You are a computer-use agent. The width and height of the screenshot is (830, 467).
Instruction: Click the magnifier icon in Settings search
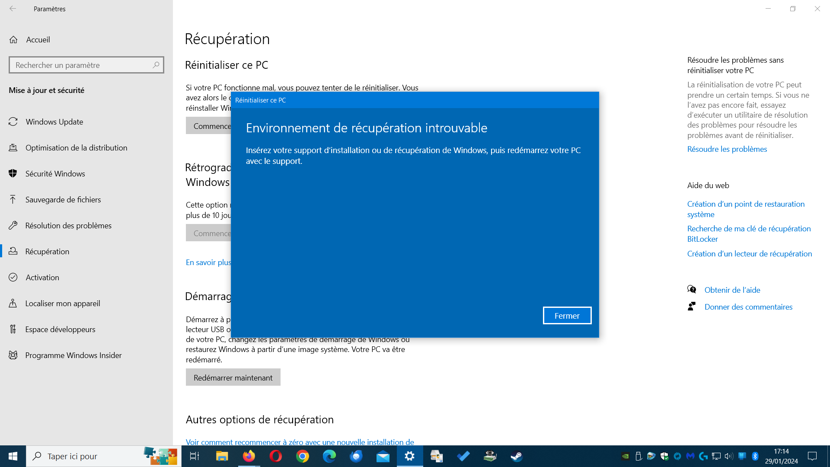click(x=156, y=65)
